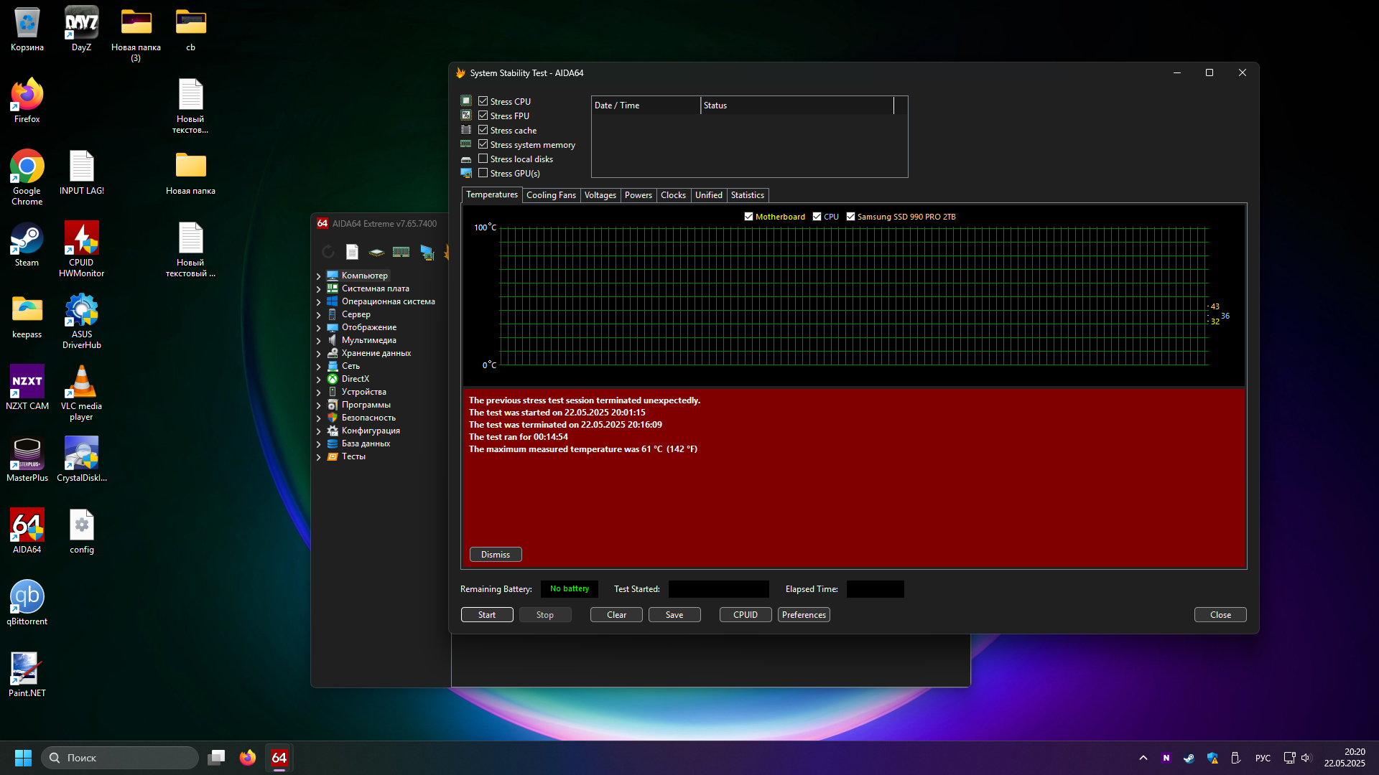Switch to the Statistics tab
This screenshot has width=1379, height=775.
pos(748,195)
